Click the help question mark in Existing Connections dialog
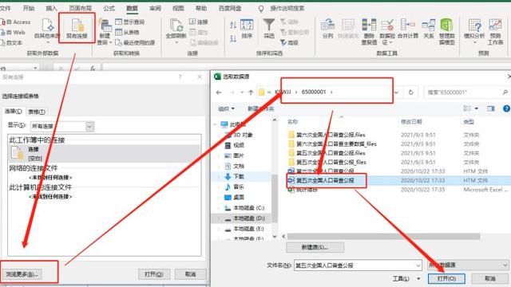This screenshot has height=287, width=511. [180, 77]
